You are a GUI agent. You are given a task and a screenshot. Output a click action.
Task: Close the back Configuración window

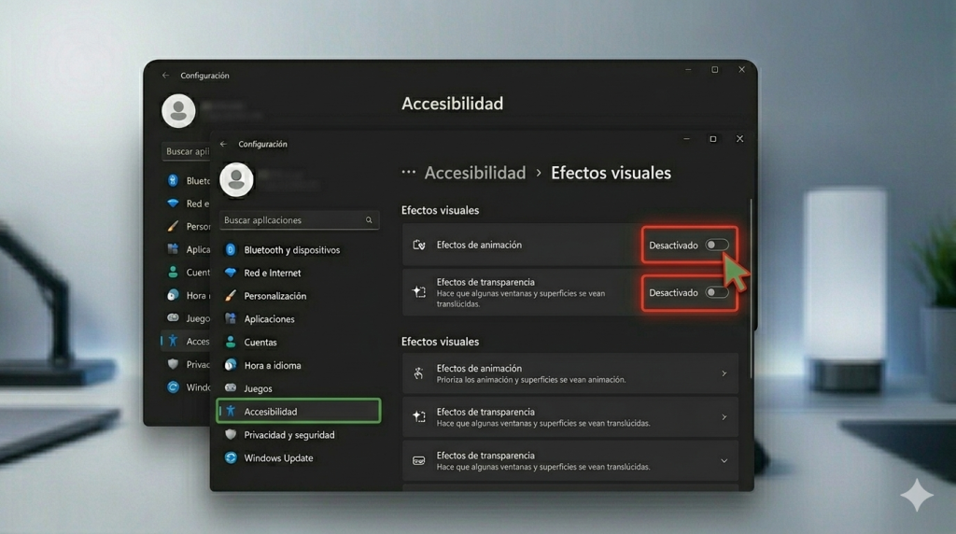[x=742, y=69]
